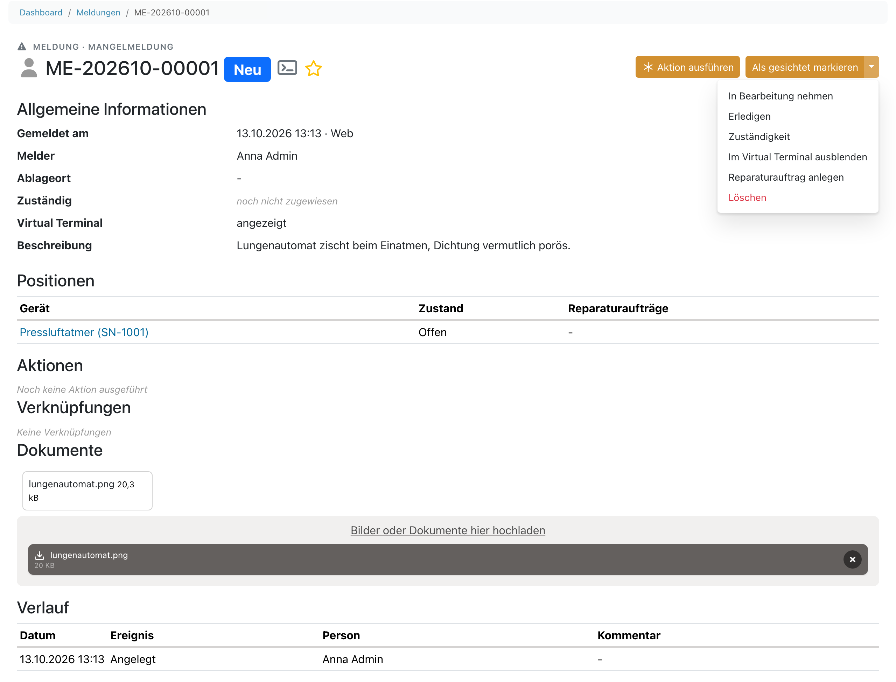Click the ME-202610-00001 page heading
896x682 pixels.
[132, 68]
